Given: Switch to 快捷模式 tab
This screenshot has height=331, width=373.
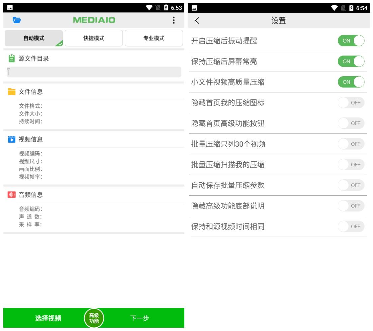Looking at the screenshot, I should coord(94,38).
